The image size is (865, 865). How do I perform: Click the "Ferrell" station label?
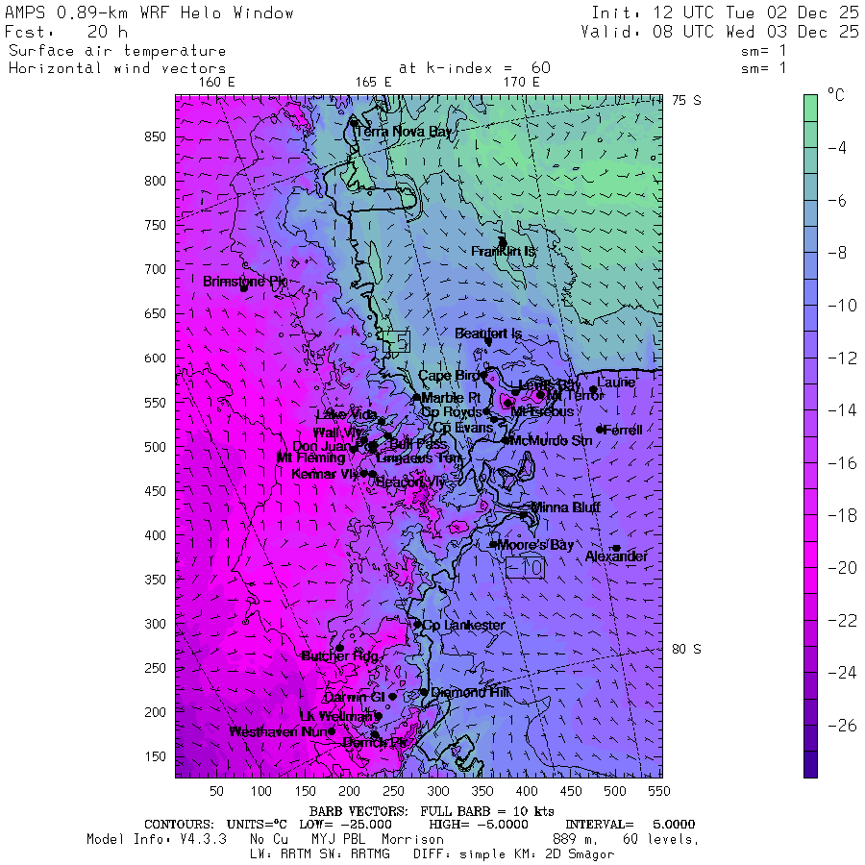(x=623, y=430)
